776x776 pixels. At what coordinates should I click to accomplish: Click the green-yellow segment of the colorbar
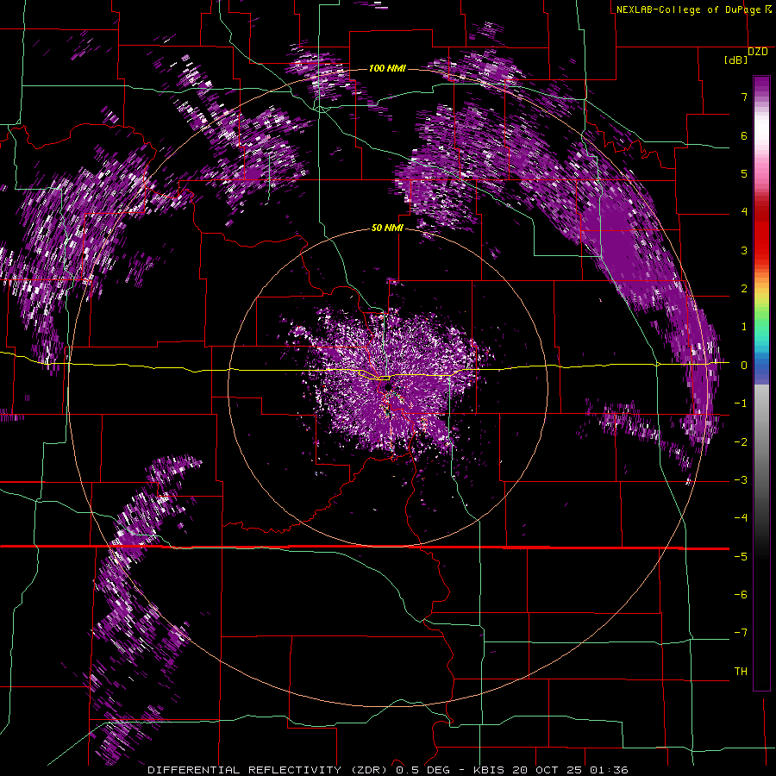coord(761,304)
